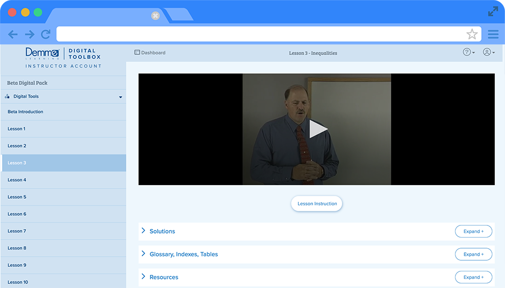Open Lesson 4 from sidebar
This screenshot has width=505, height=288.
point(17,180)
